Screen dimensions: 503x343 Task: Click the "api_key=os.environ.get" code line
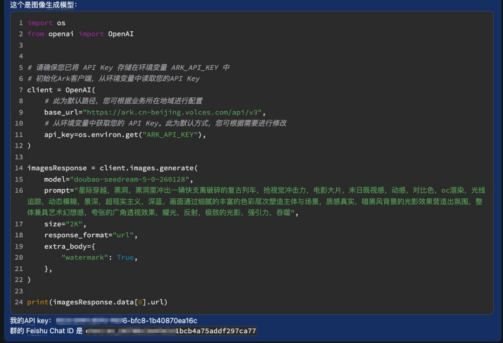(125, 135)
